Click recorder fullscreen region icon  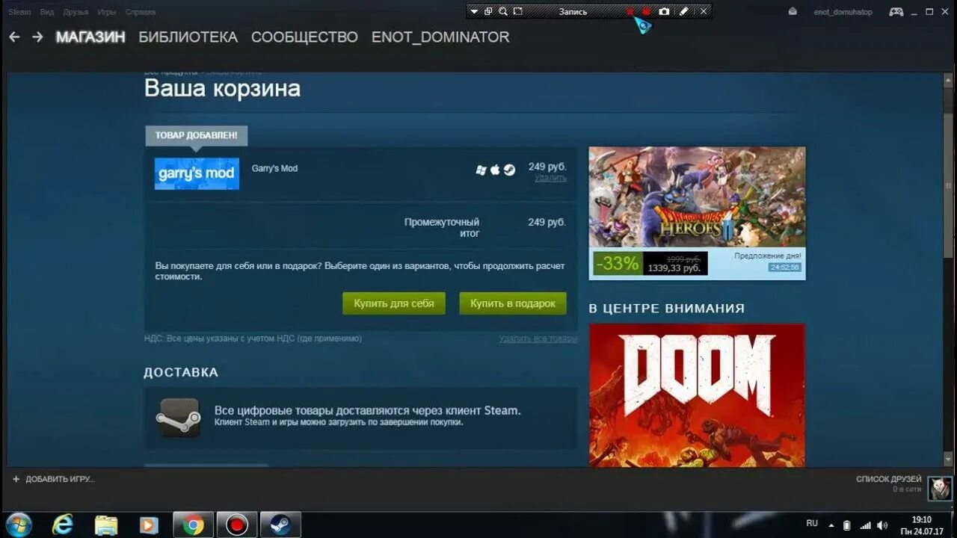(518, 11)
